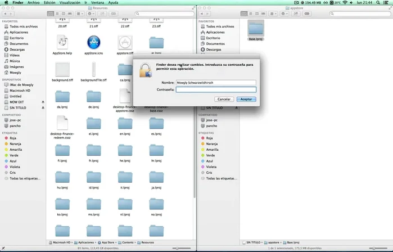Open the Apple menu
Image resolution: width=393 pixels, height=252 pixels.
click(6, 2)
